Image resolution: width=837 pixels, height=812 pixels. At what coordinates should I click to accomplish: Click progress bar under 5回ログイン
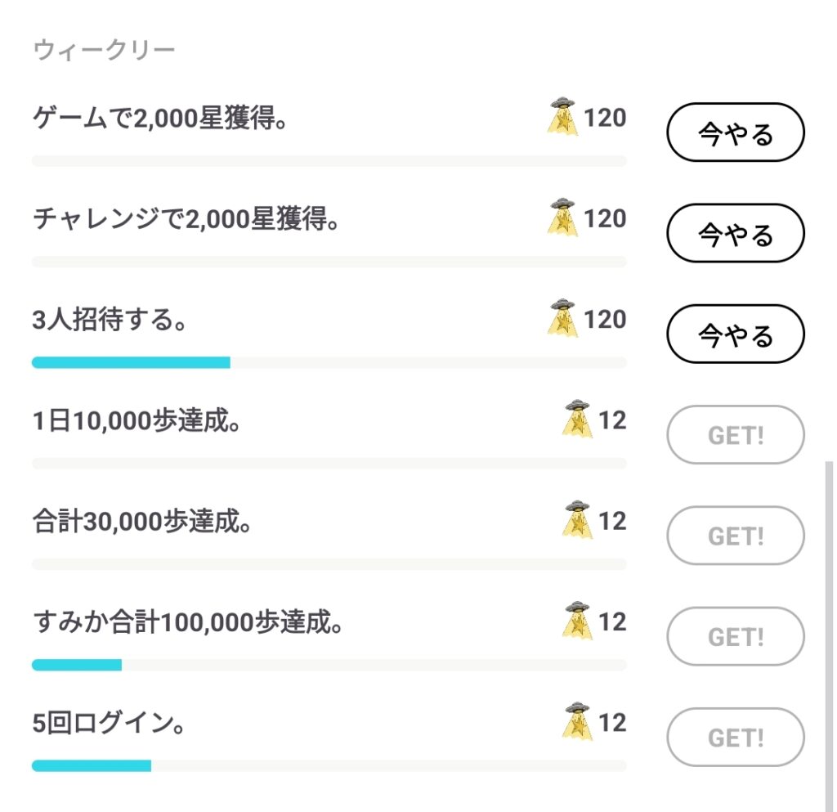point(329,765)
